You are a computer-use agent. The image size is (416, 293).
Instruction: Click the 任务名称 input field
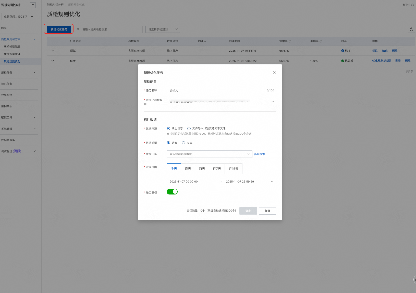[x=221, y=90]
